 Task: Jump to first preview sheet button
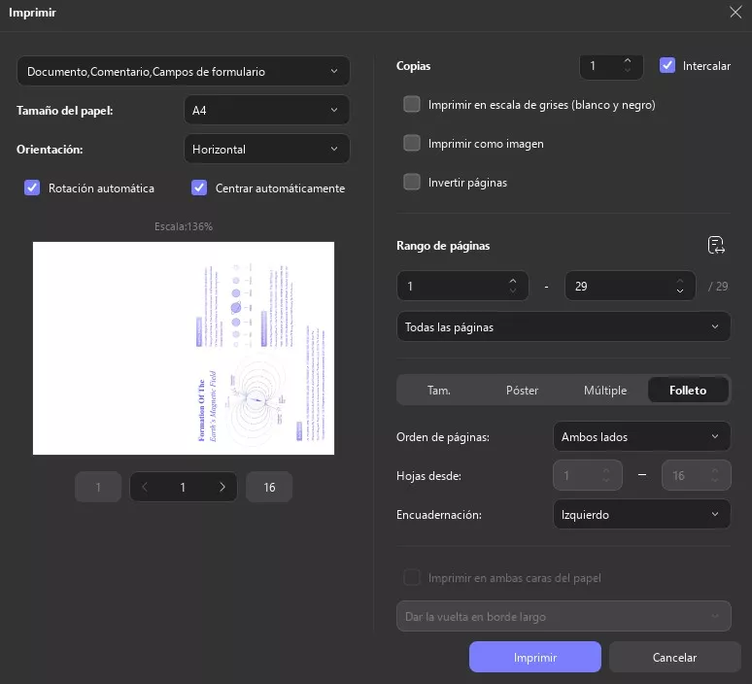tap(98, 487)
